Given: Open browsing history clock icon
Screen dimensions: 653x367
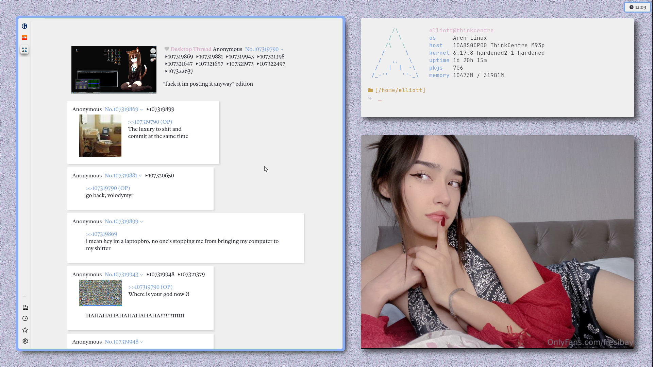Looking at the screenshot, I should point(25,318).
